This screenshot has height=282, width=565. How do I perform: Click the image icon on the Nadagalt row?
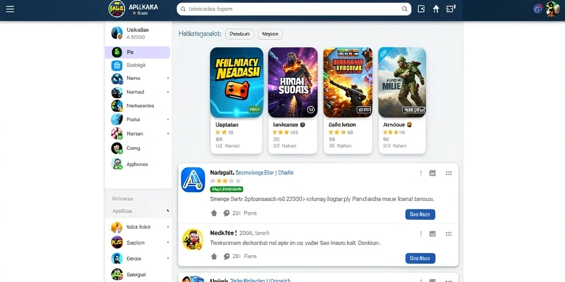click(x=433, y=173)
